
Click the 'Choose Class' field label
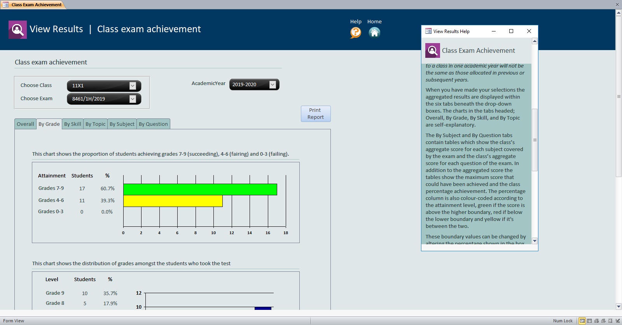point(36,85)
